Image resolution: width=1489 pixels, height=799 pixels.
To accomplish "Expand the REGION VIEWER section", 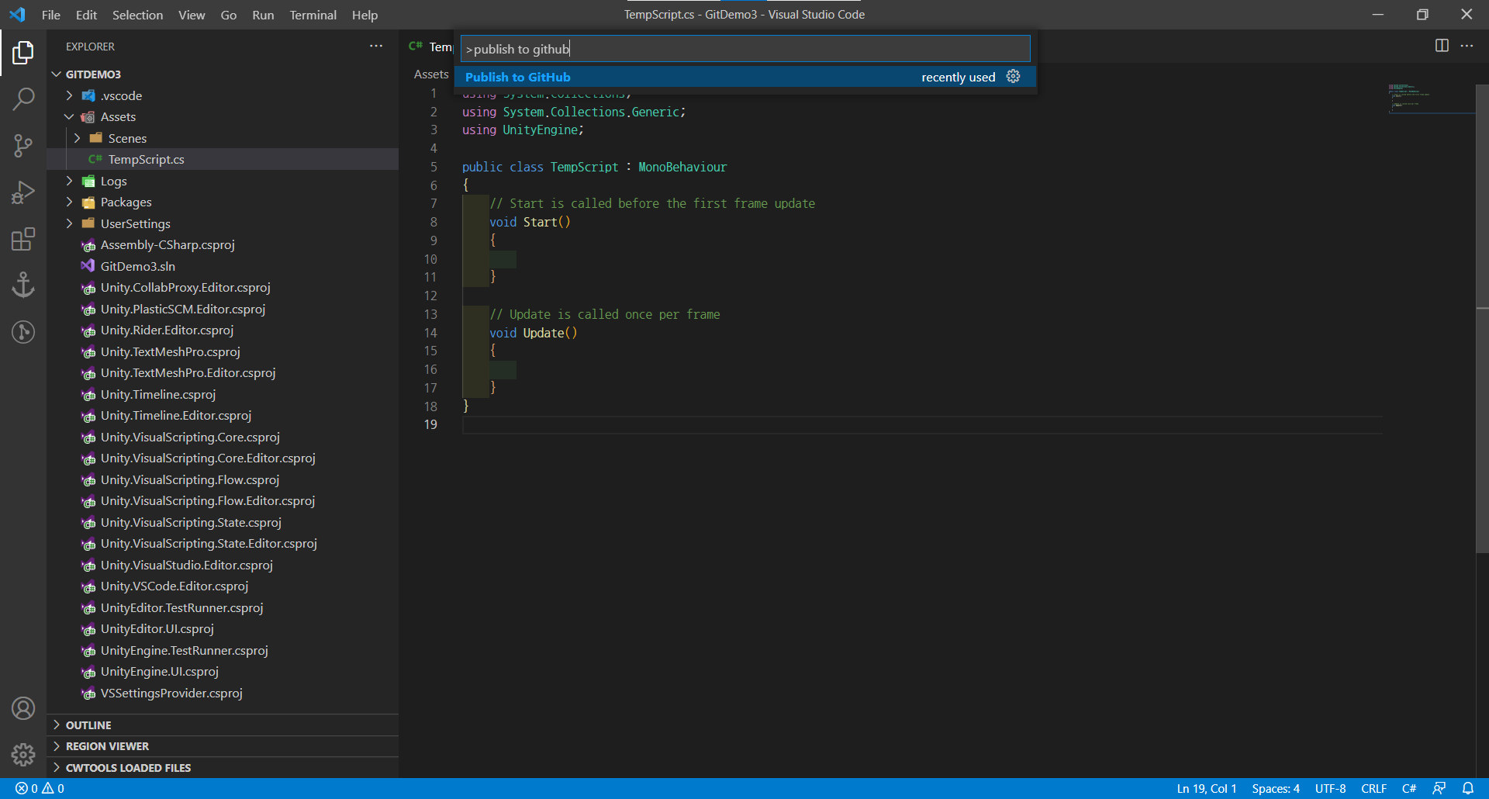I will [x=223, y=746].
